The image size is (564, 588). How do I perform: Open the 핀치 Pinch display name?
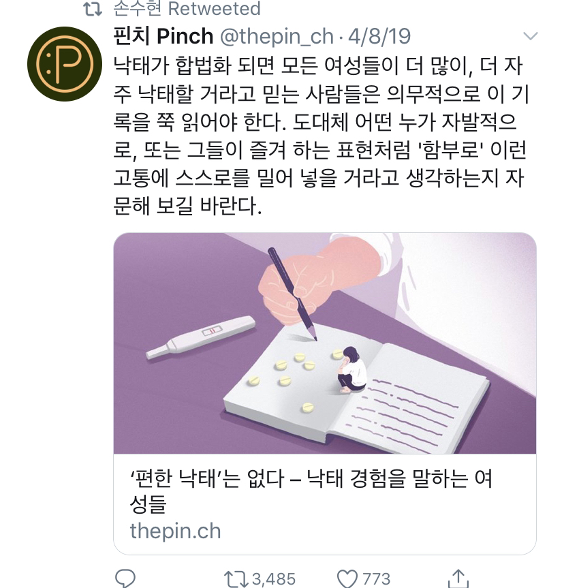coord(163,36)
